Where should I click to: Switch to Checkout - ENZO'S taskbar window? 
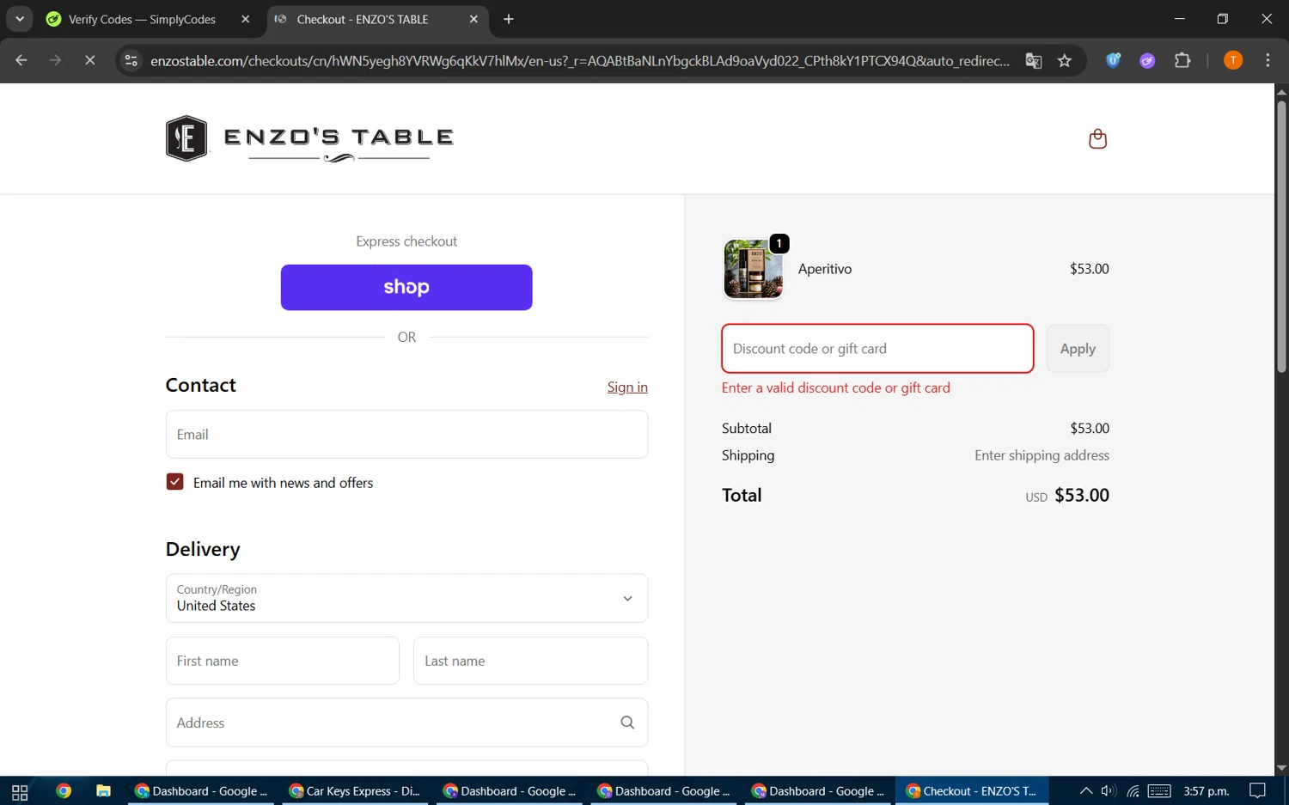[972, 791]
